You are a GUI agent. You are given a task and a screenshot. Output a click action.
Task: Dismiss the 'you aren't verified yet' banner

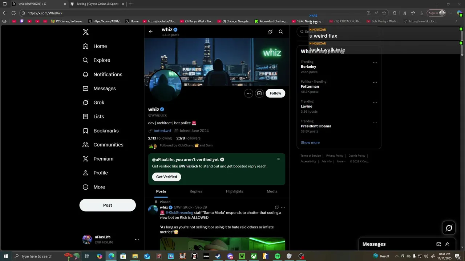(279, 159)
